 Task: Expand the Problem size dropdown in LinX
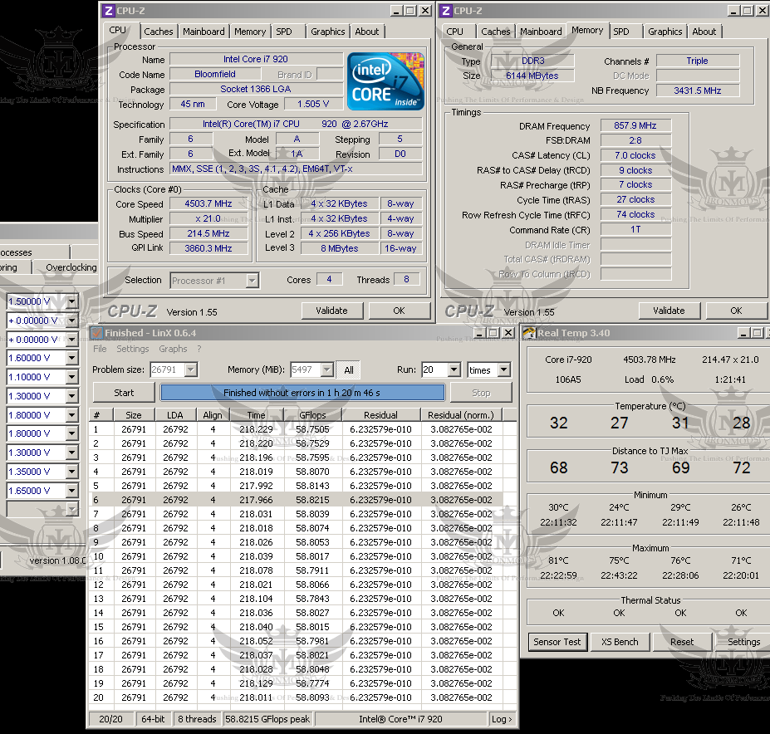[191, 369]
